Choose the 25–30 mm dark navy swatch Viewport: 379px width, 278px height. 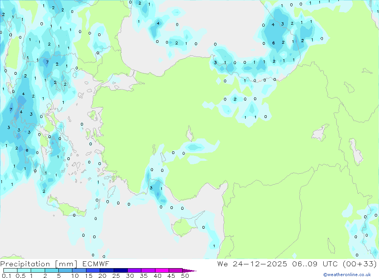tap(121, 270)
